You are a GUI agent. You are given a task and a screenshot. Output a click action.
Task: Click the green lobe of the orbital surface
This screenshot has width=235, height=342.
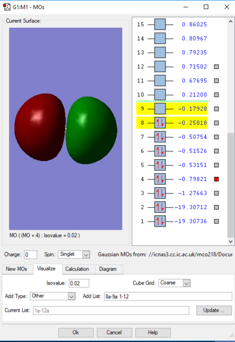pyautogui.click(x=91, y=130)
